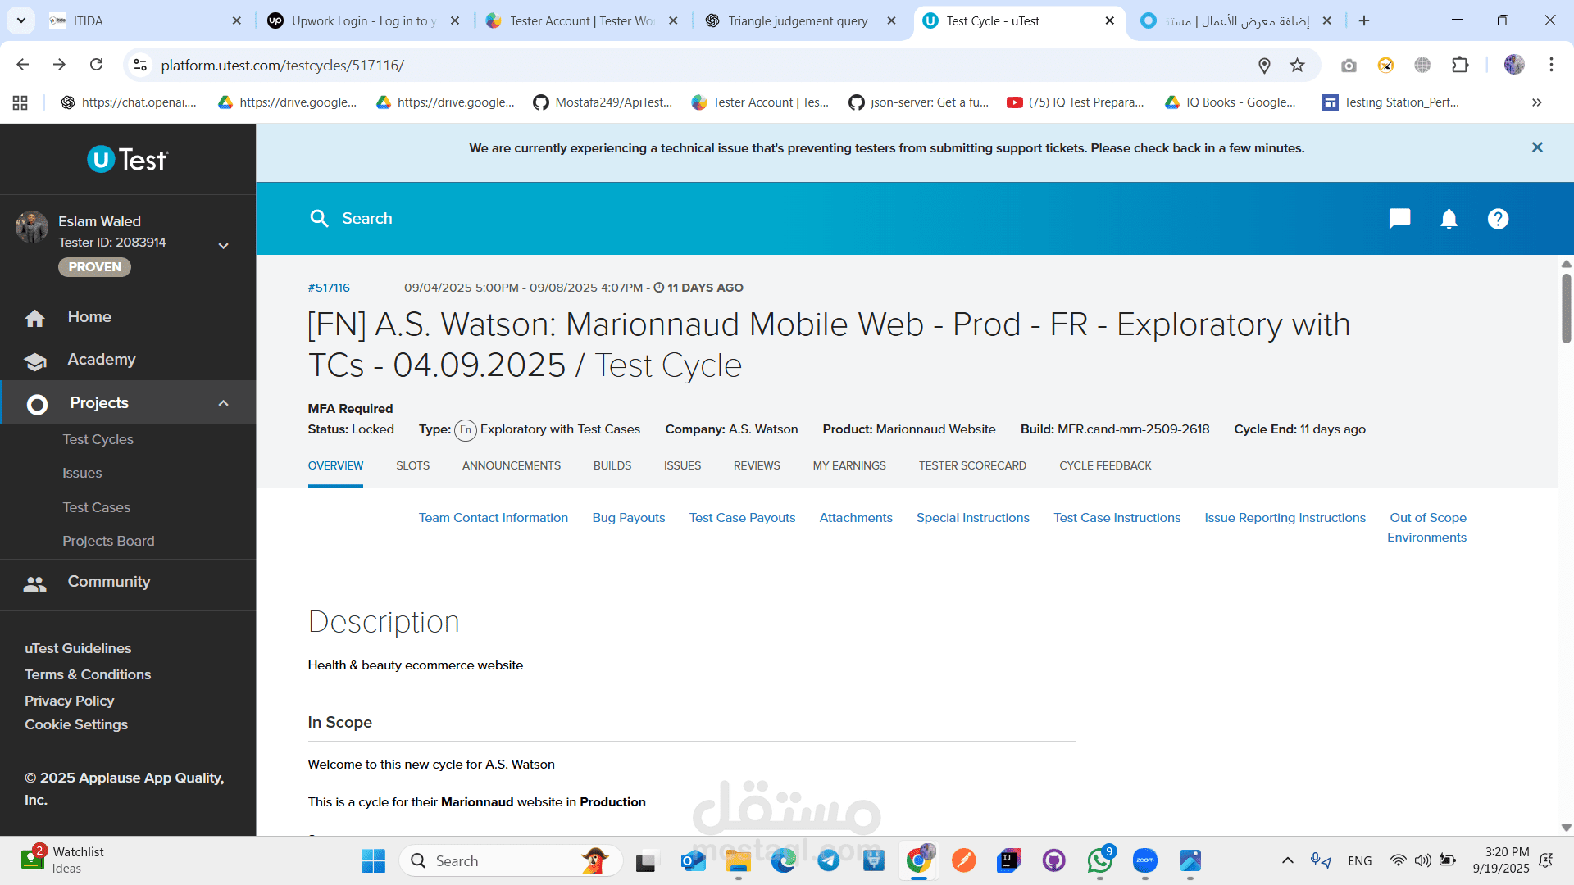This screenshot has width=1574, height=885.
Task: Click the Community people icon
Action: click(34, 583)
